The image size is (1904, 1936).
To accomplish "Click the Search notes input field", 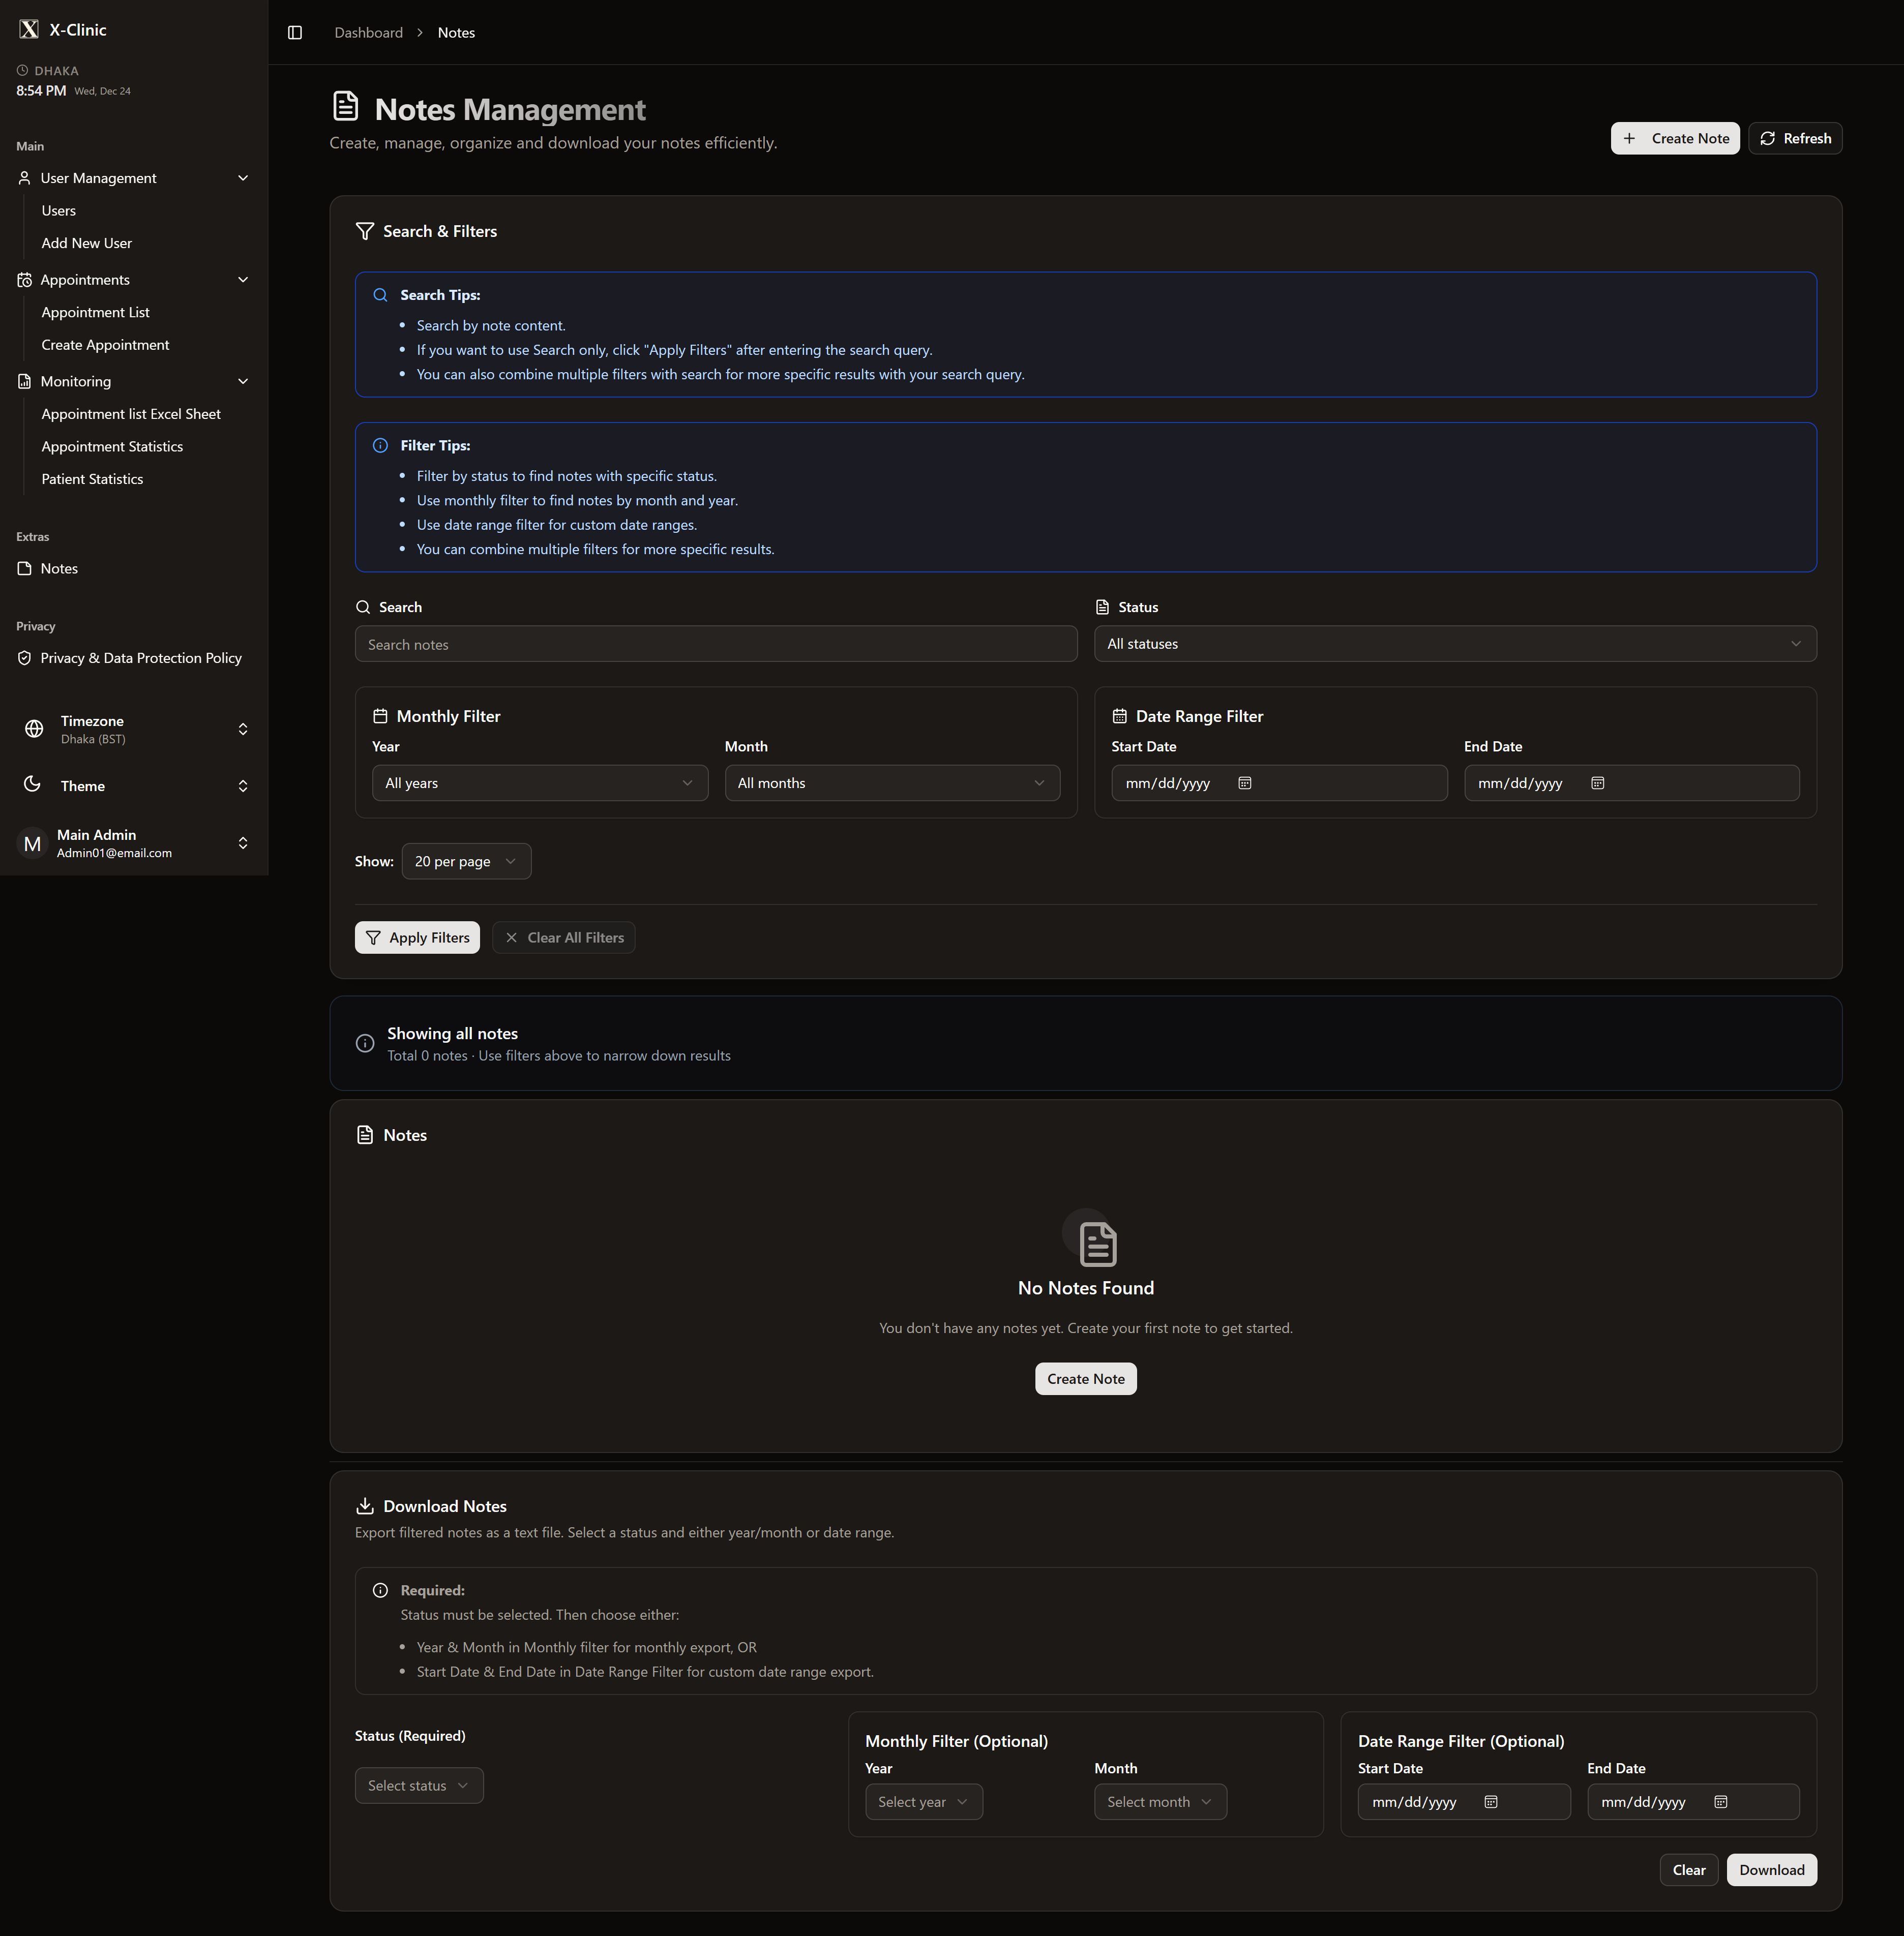I will 715,645.
